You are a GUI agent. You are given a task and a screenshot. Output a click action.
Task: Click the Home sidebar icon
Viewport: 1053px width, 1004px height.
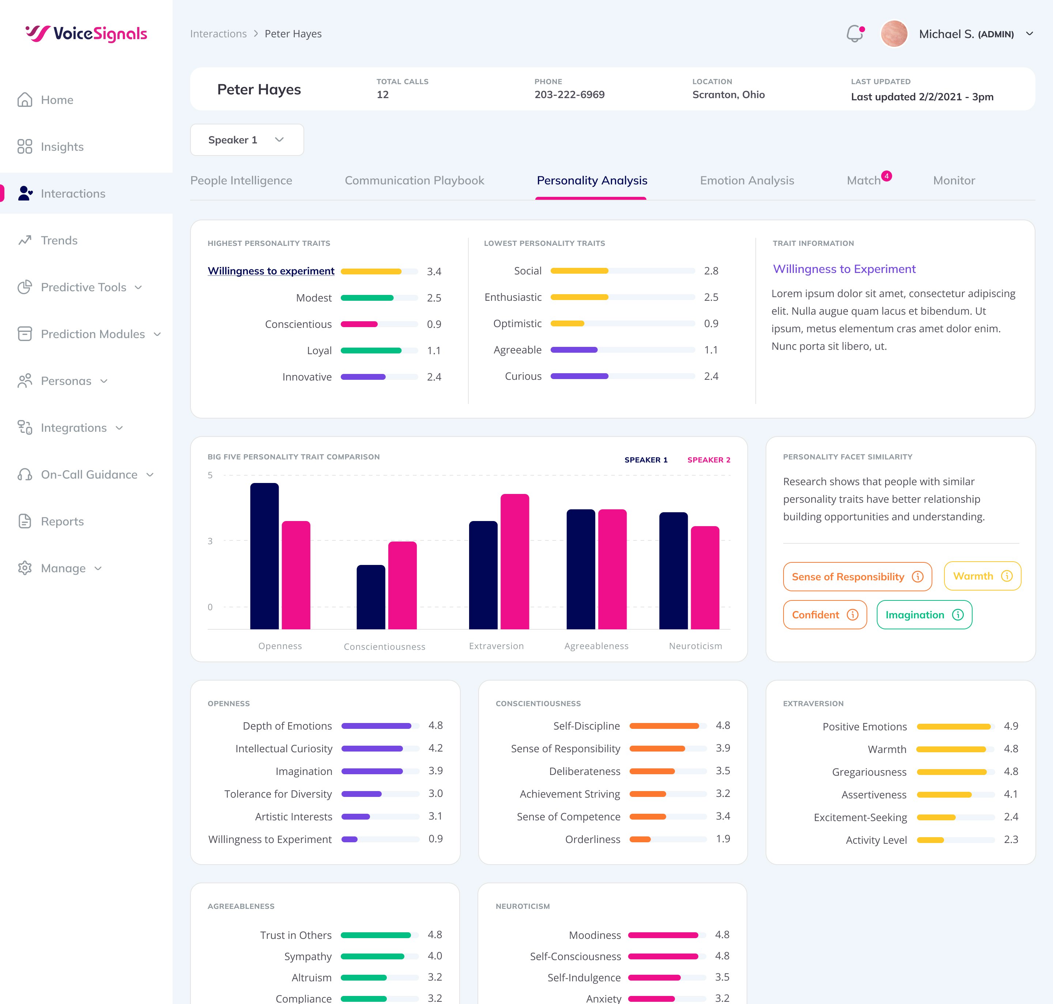click(x=24, y=100)
